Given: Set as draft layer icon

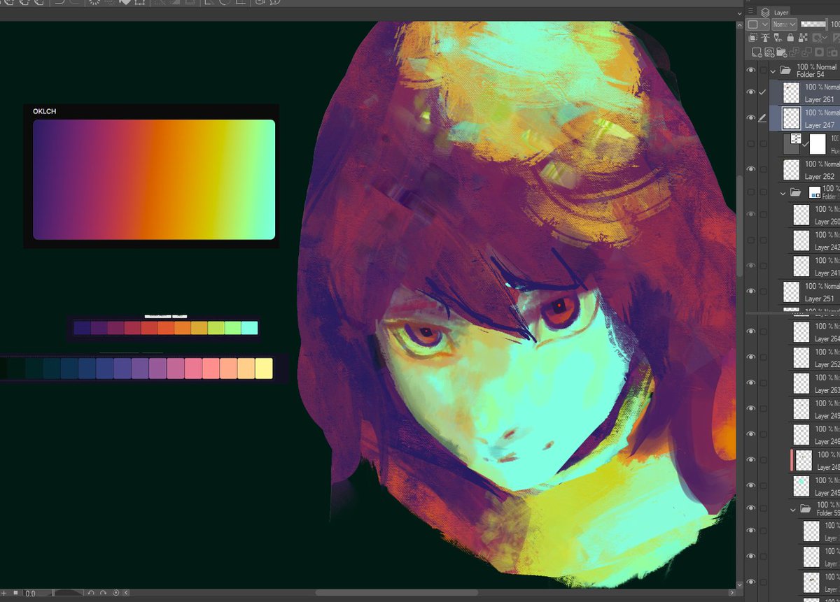Looking at the screenshot, I should pyautogui.click(x=778, y=37).
